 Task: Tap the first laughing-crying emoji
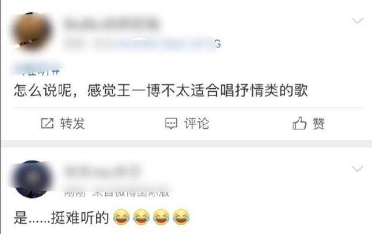coord(121,217)
